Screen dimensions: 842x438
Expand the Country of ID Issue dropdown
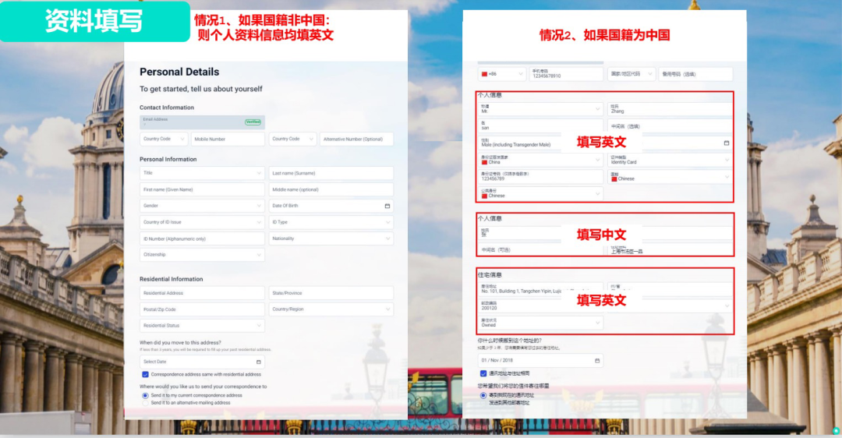pos(202,222)
